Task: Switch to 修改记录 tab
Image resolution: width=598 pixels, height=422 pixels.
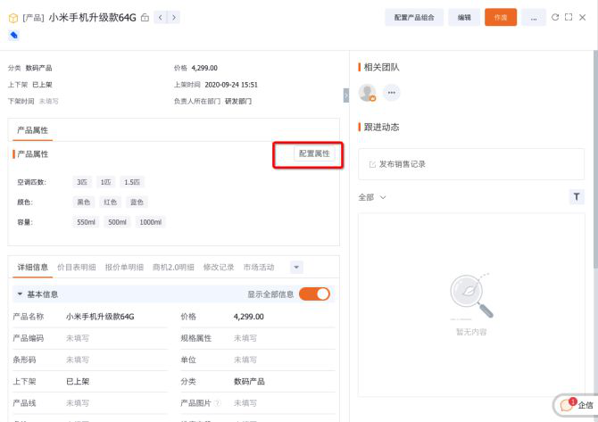Action: (219, 267)
